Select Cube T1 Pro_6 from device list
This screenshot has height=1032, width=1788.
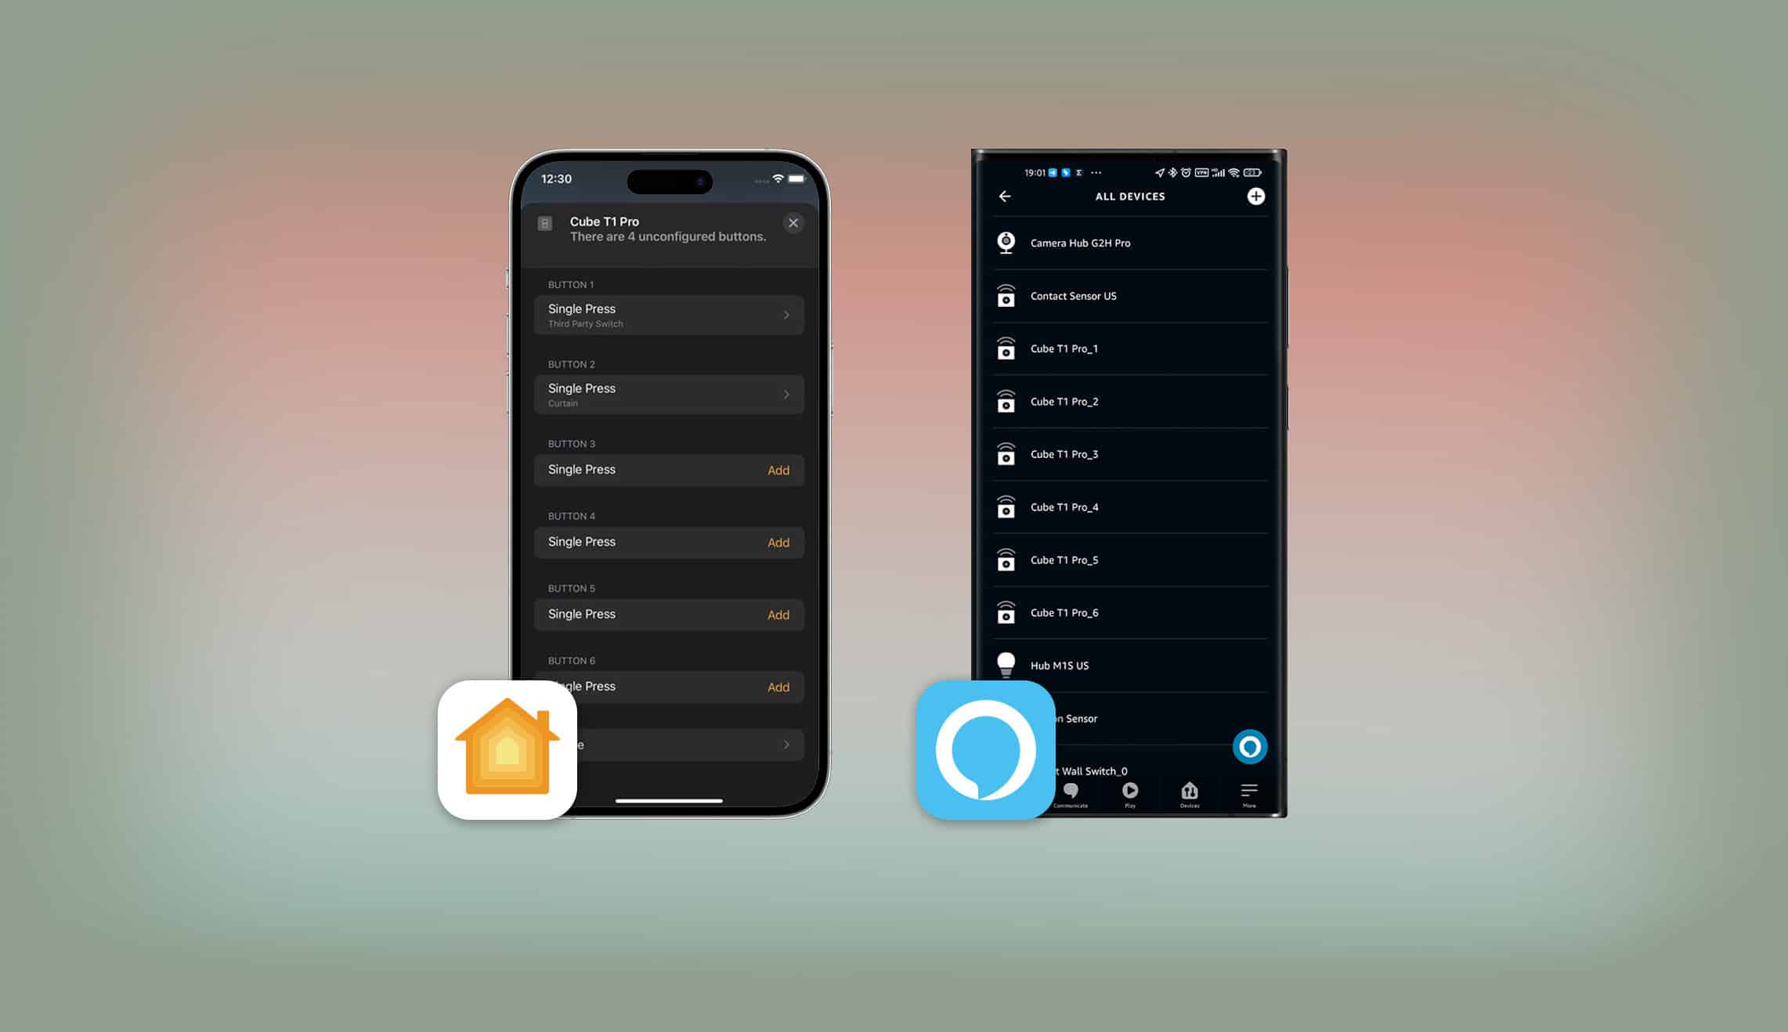(1129, 612)
